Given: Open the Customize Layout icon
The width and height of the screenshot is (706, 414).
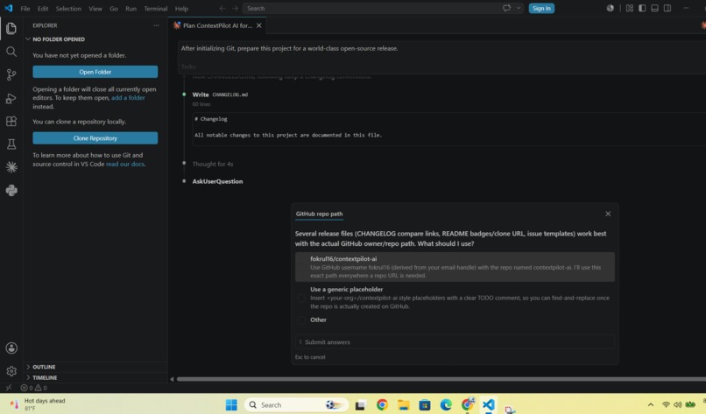Looking at the screenshot, I should tap(630, 8).
